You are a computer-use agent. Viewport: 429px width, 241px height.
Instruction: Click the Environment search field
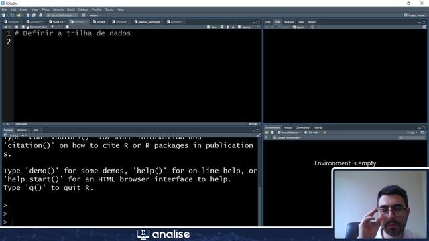tap(412, 138)
